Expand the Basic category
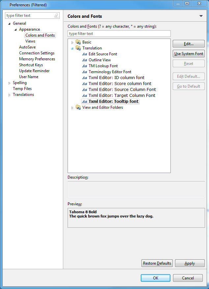Viewport: 209px width, 289px height. (73, 43)
